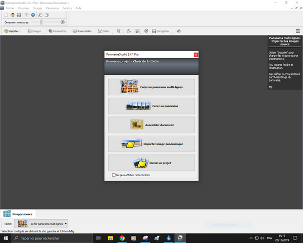The image size is (303, 243).
Task: Open the Panorama menu
Action: click(52, 8)
